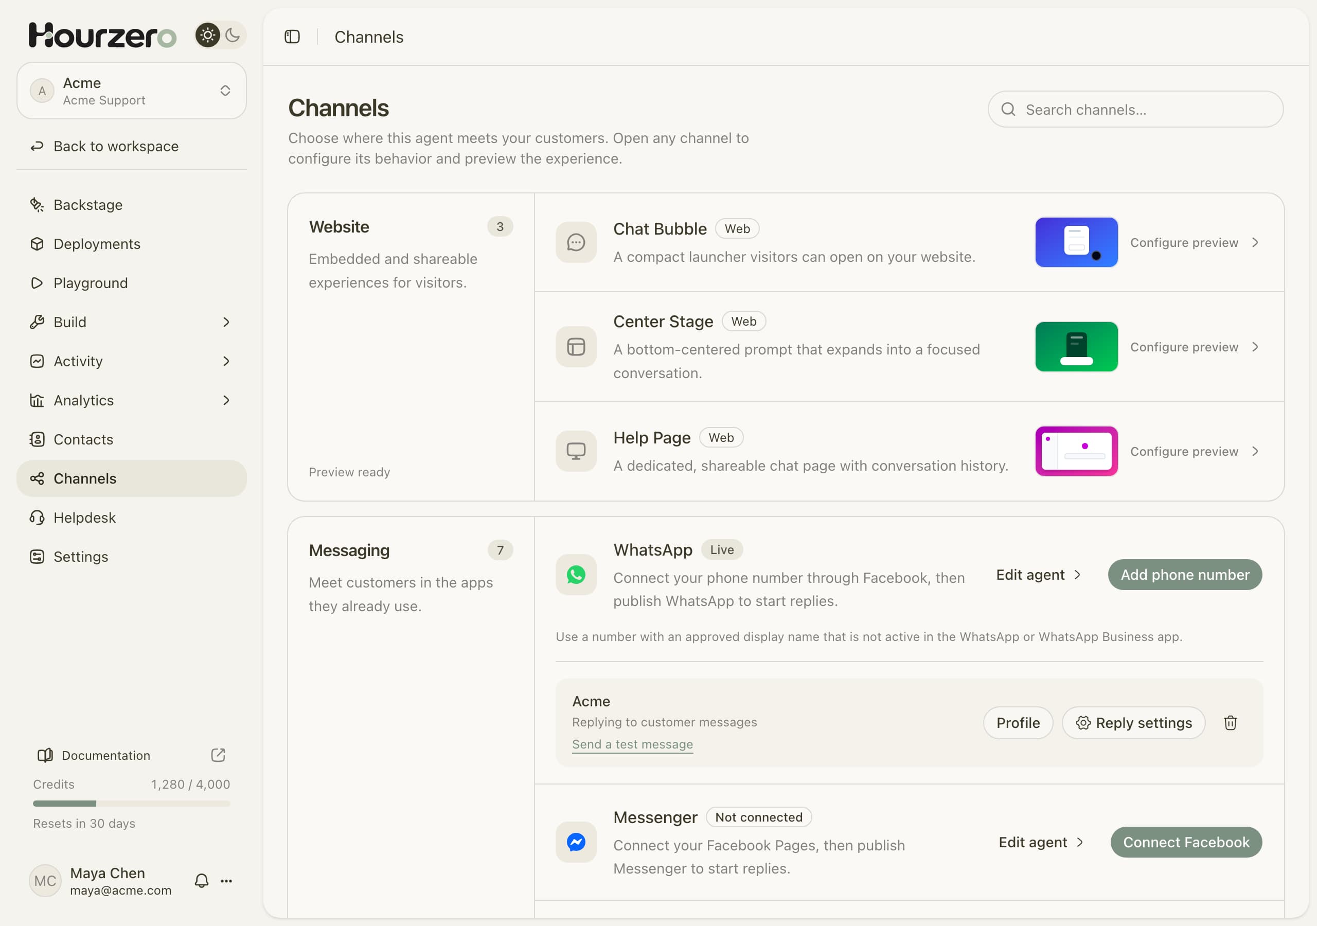
Task: Click the Acme avatar letter A
Action: click(x=42, y=91)
